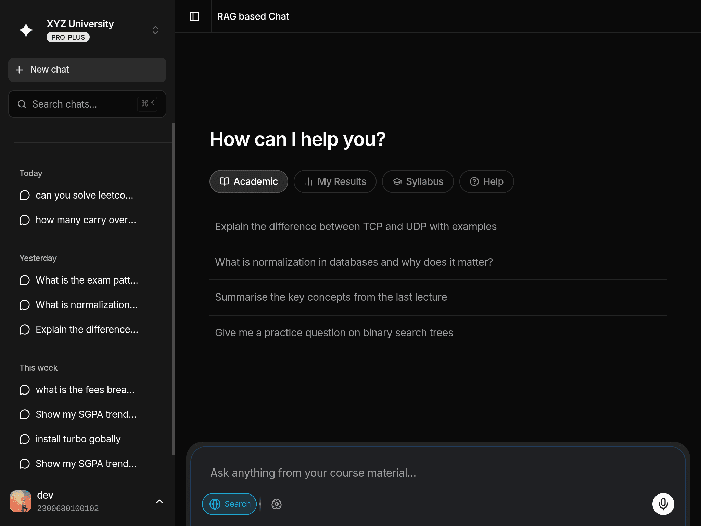Pick 'Explain the difference between TCP and UDP' suggestion
The image size is (701, 526).
[x=438, y=227]
